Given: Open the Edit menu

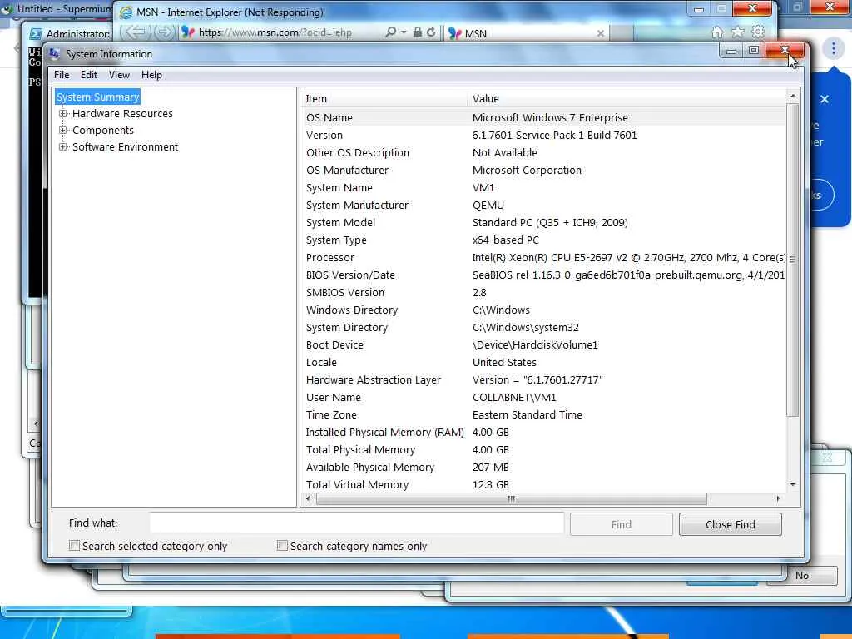Looking at the screenshot, I should pyautogui.click(x=88, y=75).
